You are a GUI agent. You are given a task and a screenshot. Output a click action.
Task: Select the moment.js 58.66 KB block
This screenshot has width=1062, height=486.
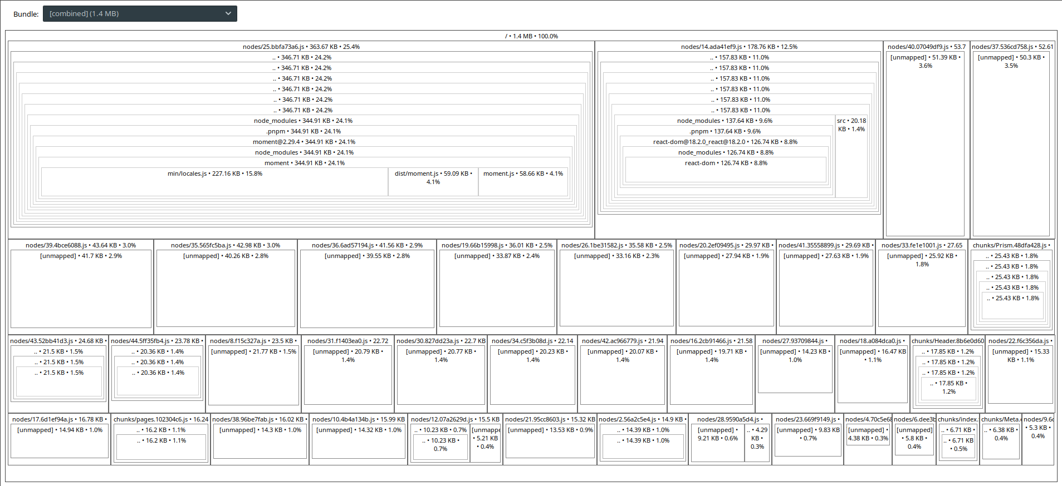(x=523, y=184)
